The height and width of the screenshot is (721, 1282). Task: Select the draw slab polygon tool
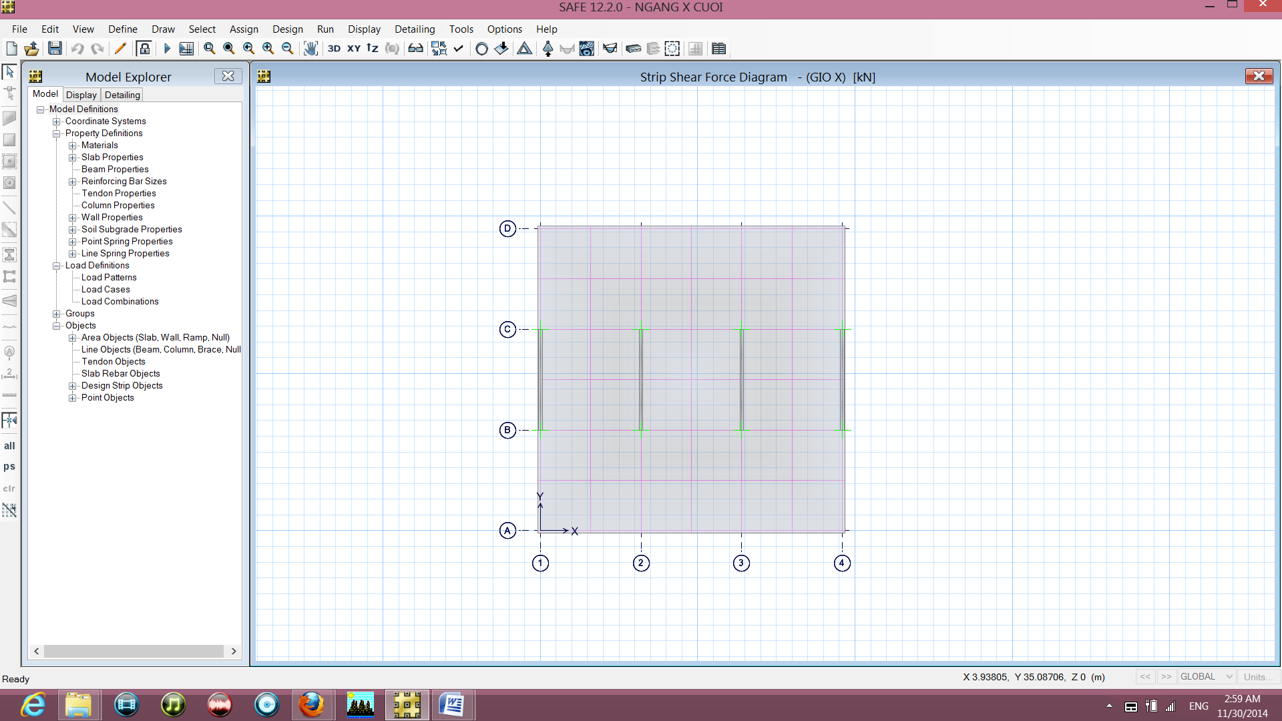[9, 118]
